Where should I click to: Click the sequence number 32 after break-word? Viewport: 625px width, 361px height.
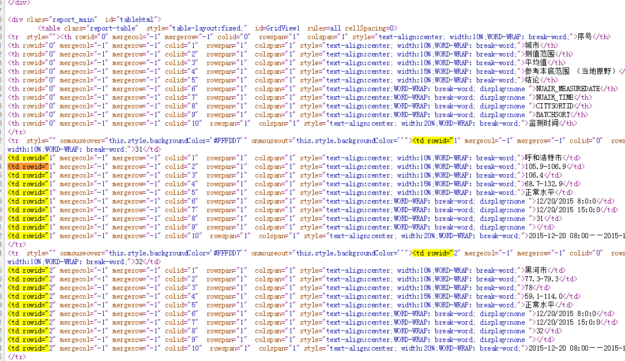139,262
